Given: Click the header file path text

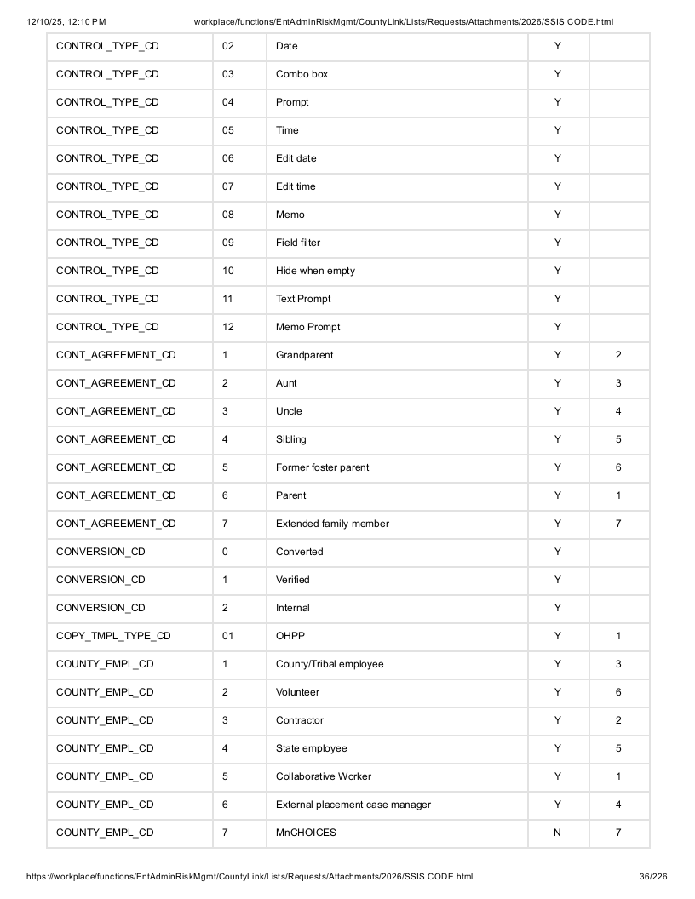Looking at the screenshot, I should point(404,22).
